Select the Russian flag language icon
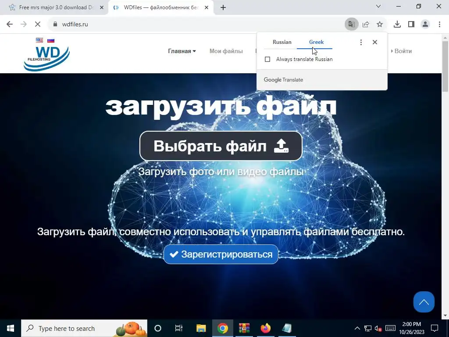Screen dimensions: 449x337 pos(51,40)
